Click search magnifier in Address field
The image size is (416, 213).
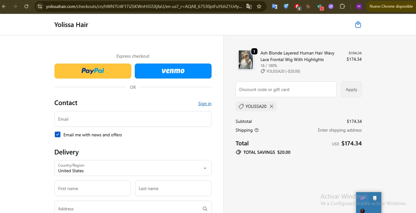coord(205,209)
